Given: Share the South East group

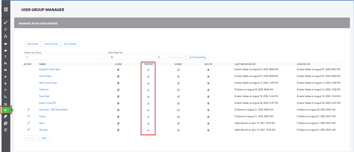Looking at the screenshot, I should tap(178, 96).
